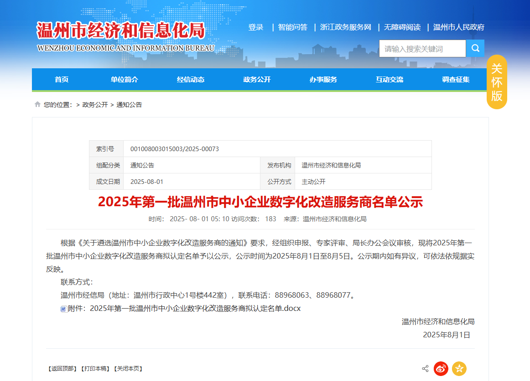Screen dimensions: 530x381
Task: Click 返回顶部 at the page bottom
Action: [62, 369]
